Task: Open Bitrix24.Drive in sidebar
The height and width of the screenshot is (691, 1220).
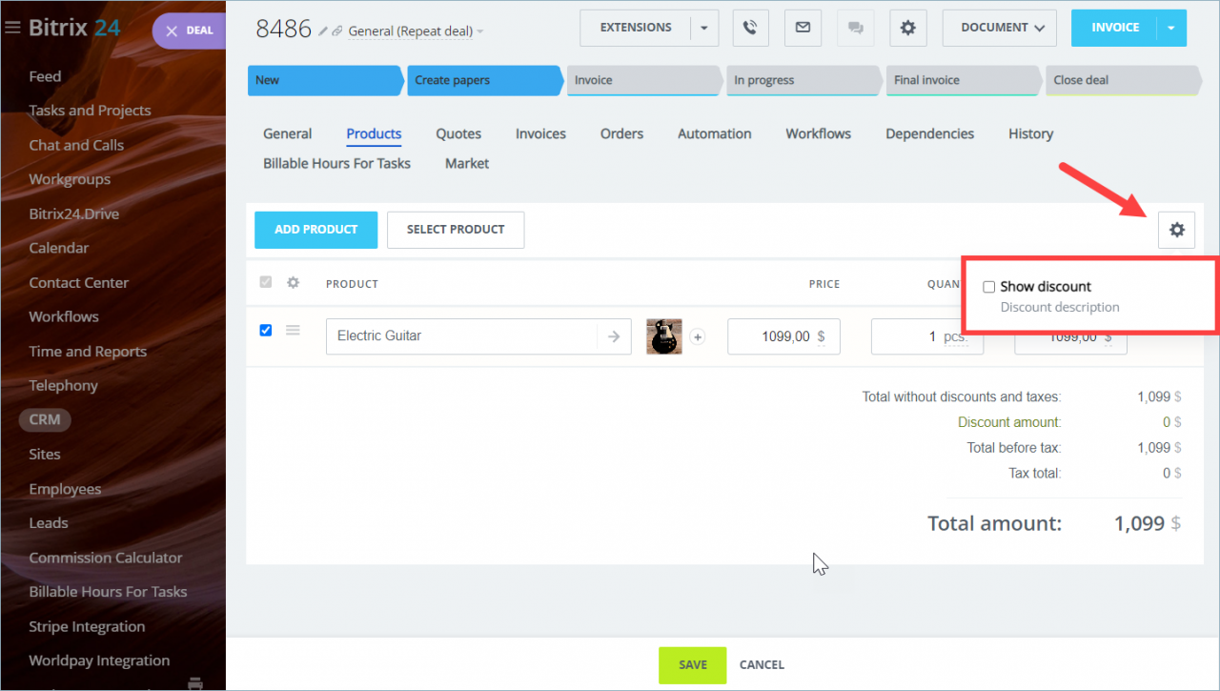Action: [74, 213]
